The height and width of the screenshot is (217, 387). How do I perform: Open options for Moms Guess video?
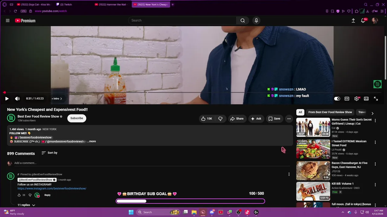[x=375, y=121]
